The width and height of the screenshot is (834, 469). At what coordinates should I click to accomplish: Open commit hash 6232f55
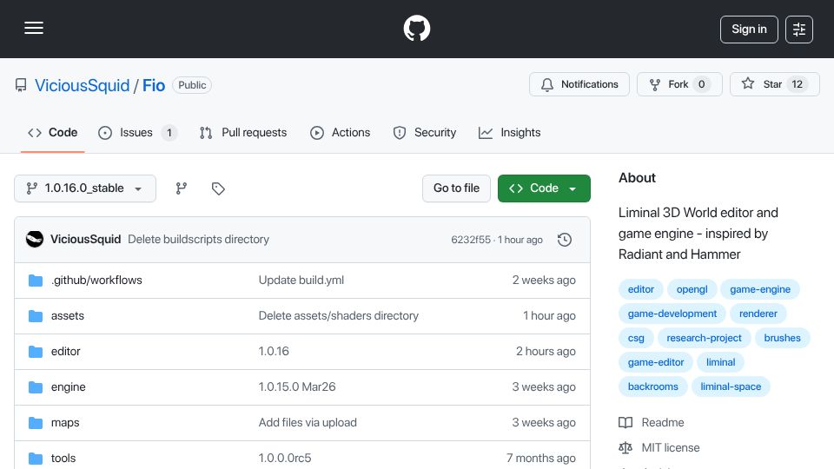pos(471,240)
